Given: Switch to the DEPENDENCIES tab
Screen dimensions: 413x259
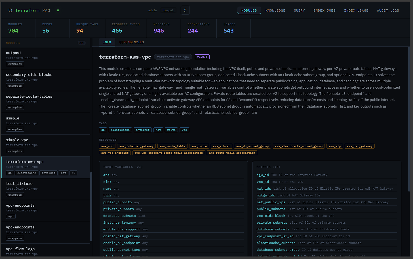Looking at the screenshot, I should pyautogui.click(x=132, y=42).
